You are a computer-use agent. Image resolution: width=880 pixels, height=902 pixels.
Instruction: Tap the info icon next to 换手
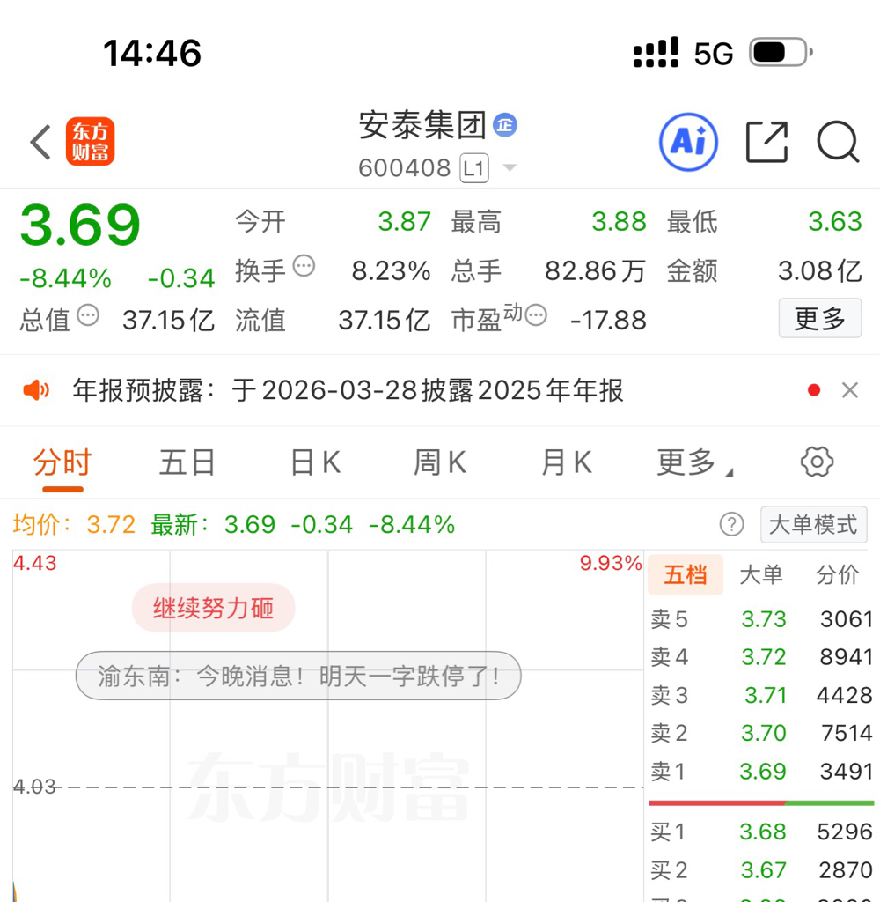(x=304, y=266)
